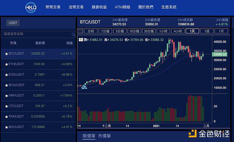The height and width of the screenshot is (142, 234).
Task: Toggle favorite star for BCH/USDT
Action: [6, 85]
